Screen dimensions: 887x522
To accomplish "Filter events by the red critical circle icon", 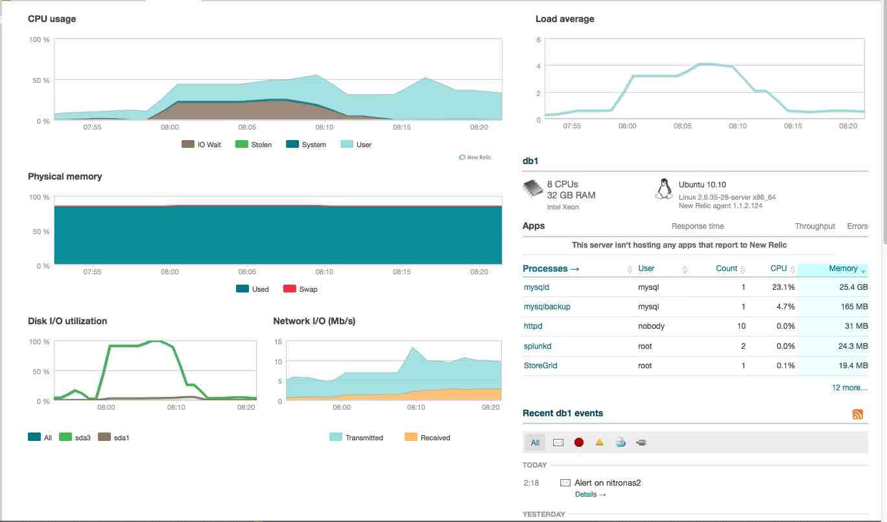I will (579, 443).
